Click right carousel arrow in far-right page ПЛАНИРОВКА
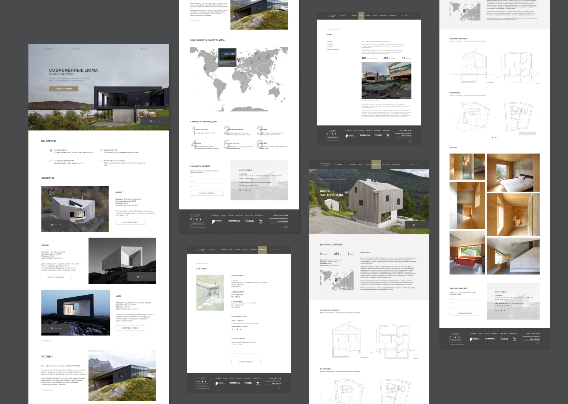Screen dimensions: 568x404 [x=539, y=117]
